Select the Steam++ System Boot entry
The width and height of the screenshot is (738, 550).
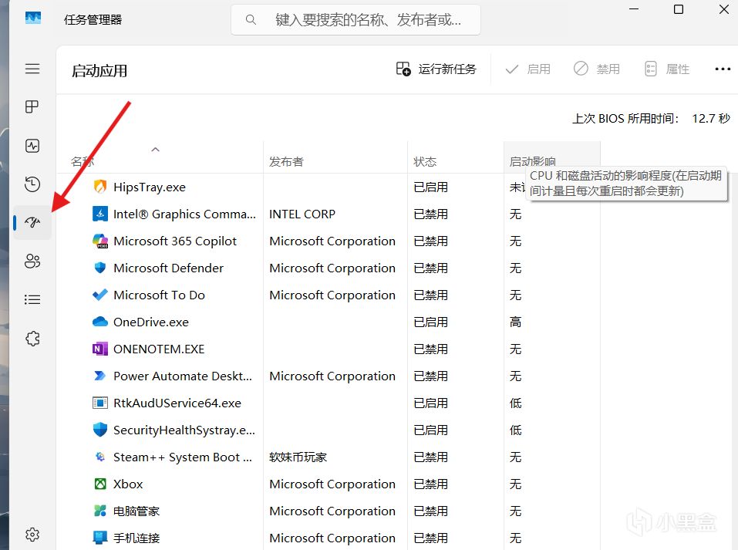click(x=184, y=457)
